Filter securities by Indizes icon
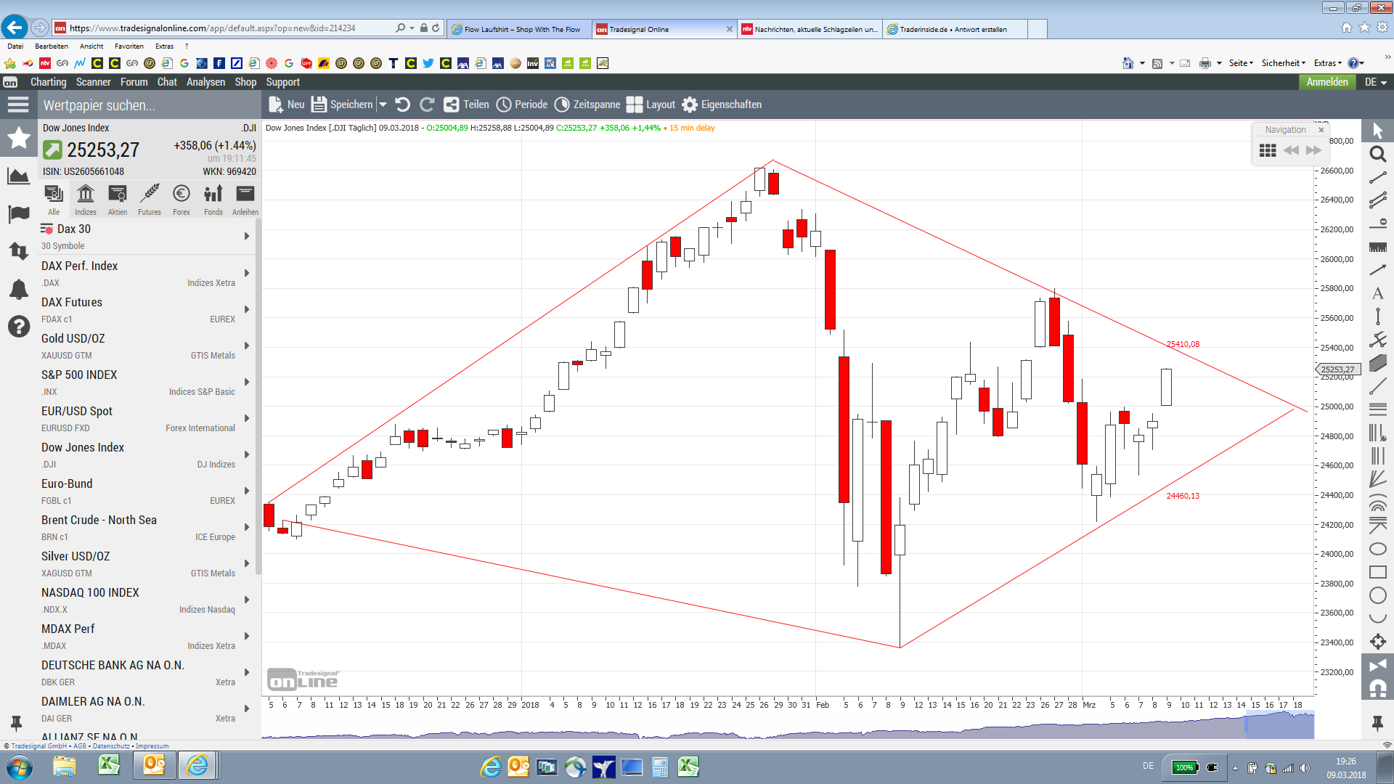This screenshot has width=1394, height=784. coord(86,200)
